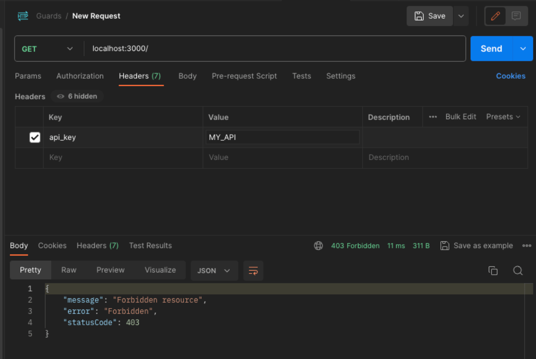Viewport: 536px width, 359px height.
Task: Click the "Forbidden resource" message value
Action: click(x=157, y=300)
